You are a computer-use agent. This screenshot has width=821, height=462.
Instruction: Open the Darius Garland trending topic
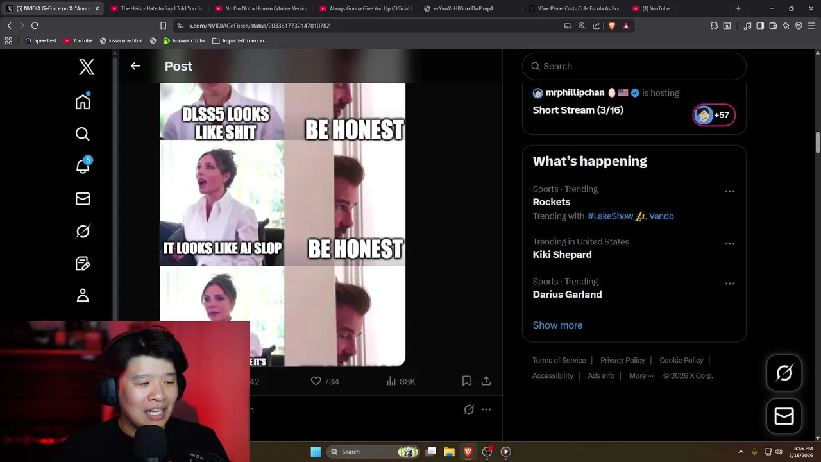click(567, 295)
